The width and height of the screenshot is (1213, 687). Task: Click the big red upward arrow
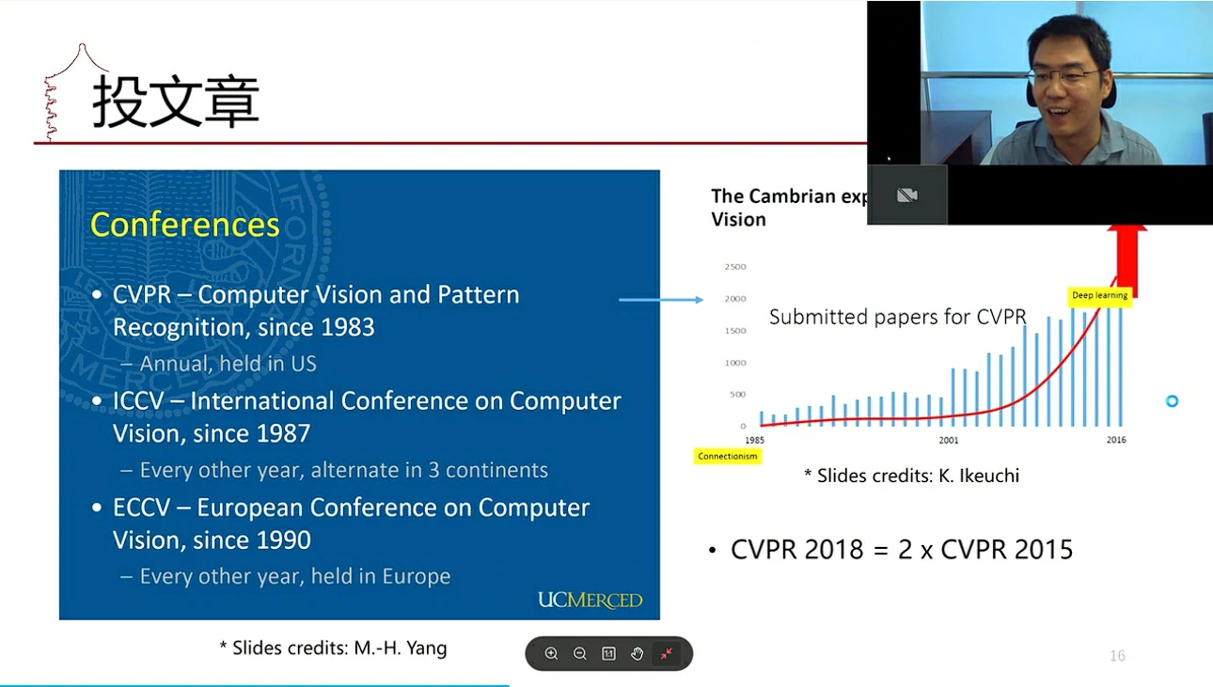coord(1126,260)
